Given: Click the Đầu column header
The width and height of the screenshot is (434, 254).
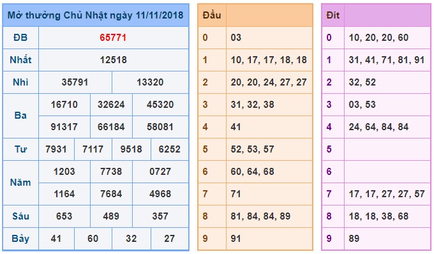Looking at the screenshot, I should [x=212, y=15].
